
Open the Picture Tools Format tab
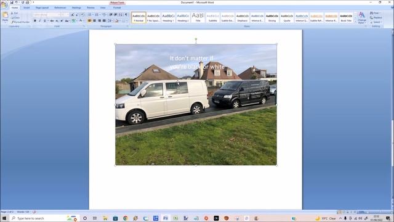pyautogui.click(x=117, y=8)
